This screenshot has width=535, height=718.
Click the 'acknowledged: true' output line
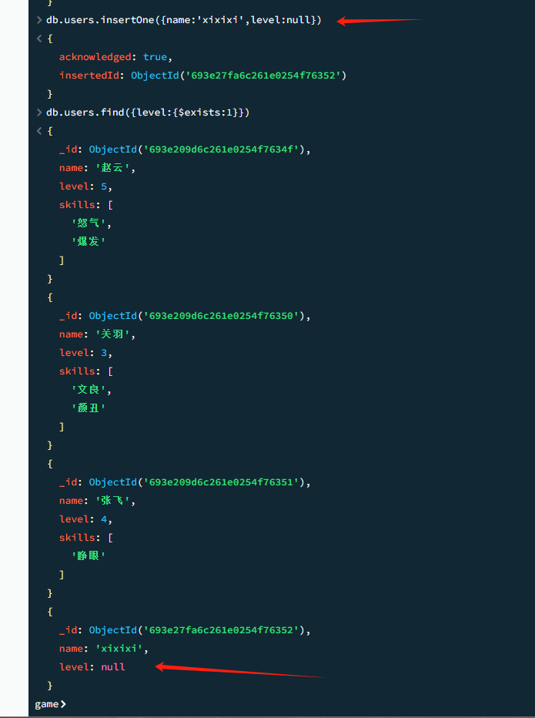[115, 57]
